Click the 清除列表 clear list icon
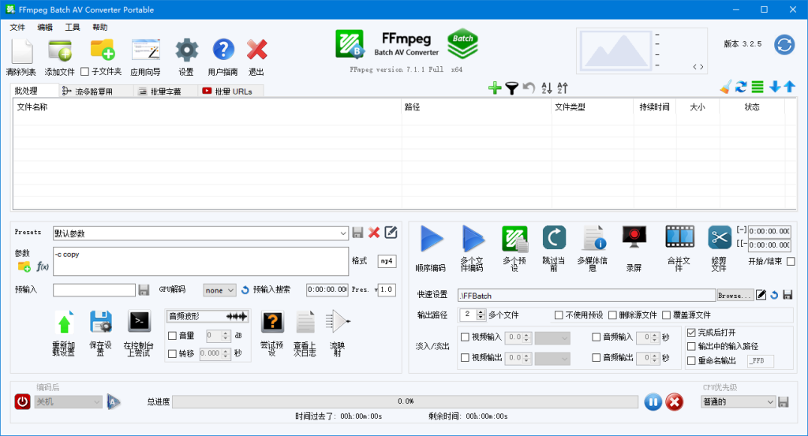 [x=22, y=51]
